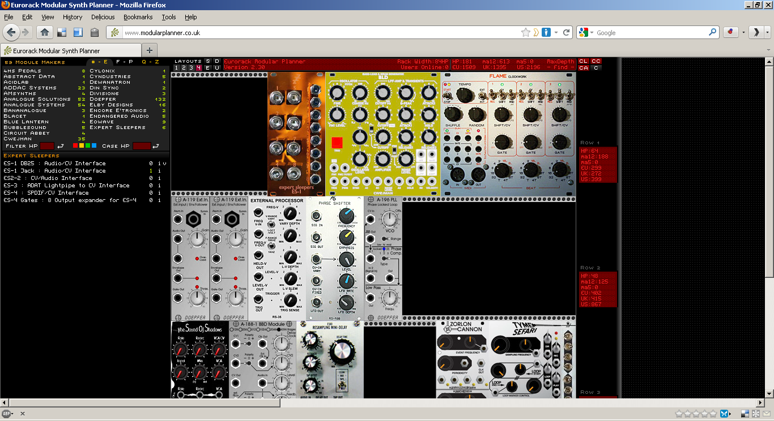The image size is (774, 421).
Task: Click the Firefox Home button
Action: [x=45, y=32]
